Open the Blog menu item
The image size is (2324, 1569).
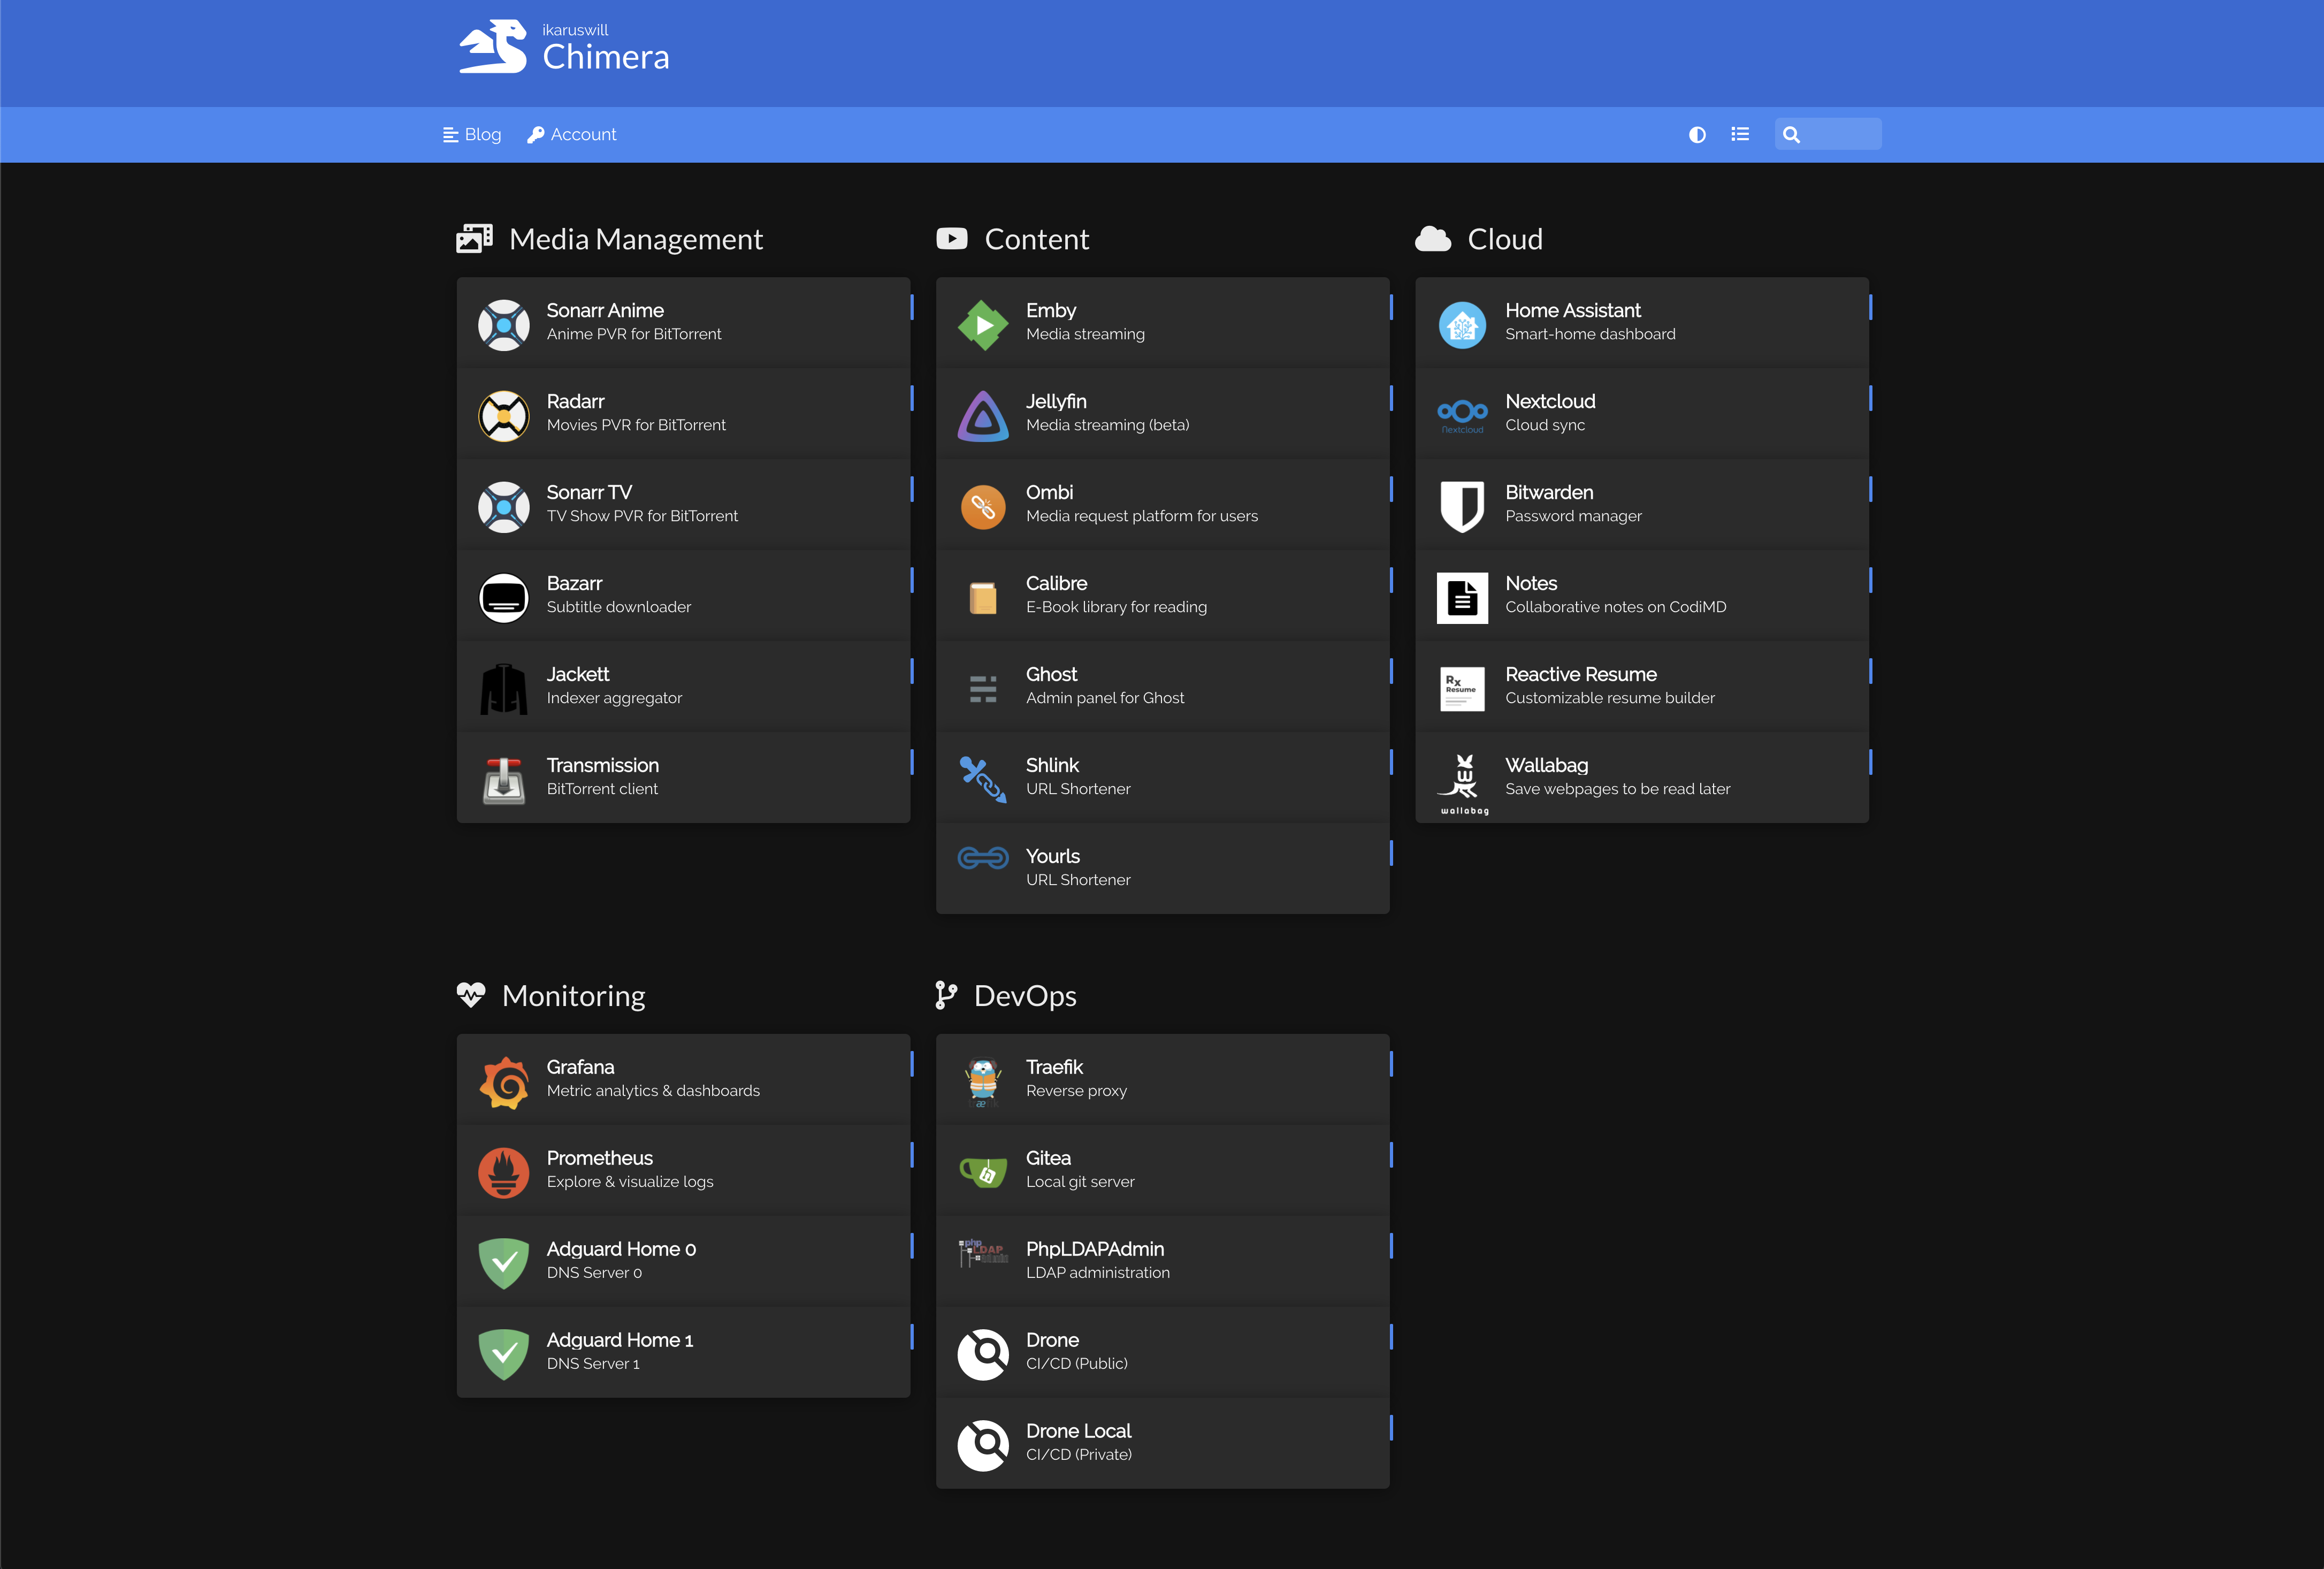point(472,134)
